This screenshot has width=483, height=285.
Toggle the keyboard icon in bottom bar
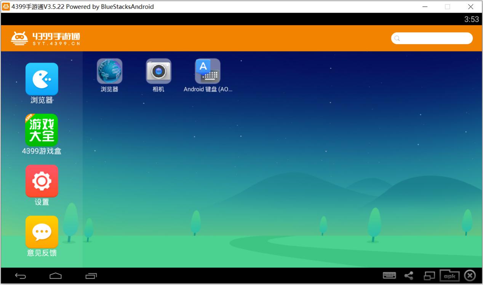389,275
